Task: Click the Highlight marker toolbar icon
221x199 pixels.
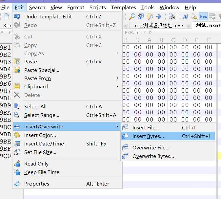Action: [194, 16]
